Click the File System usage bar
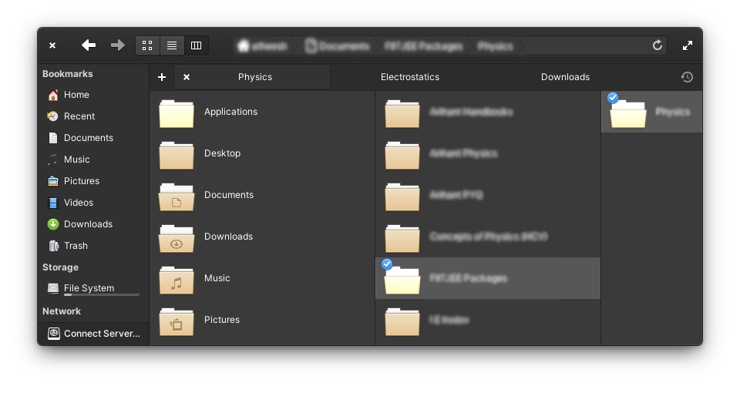Image resolution: width=740 pixels, height=393 pixels. tap(102, 295)
